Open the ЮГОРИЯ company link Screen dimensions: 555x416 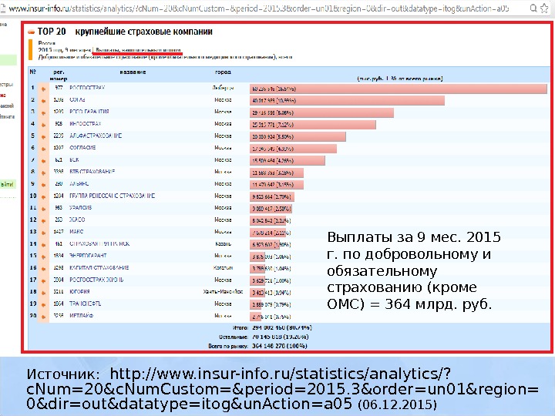(x=79, y=292)
